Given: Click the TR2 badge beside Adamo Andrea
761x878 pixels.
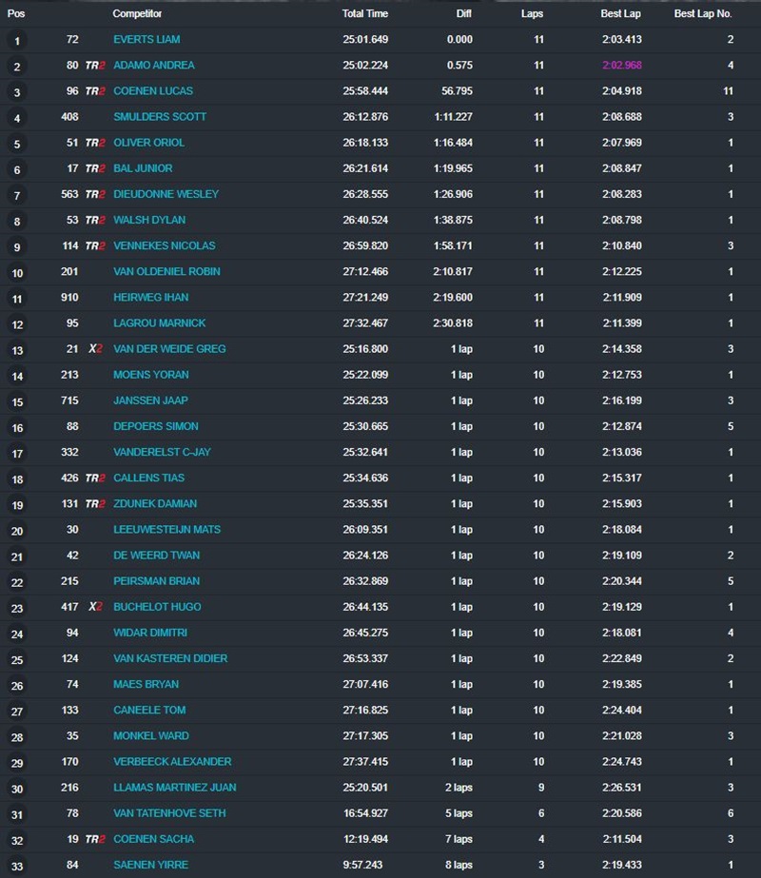Looking at the screenshot, I should click(95, 66).
